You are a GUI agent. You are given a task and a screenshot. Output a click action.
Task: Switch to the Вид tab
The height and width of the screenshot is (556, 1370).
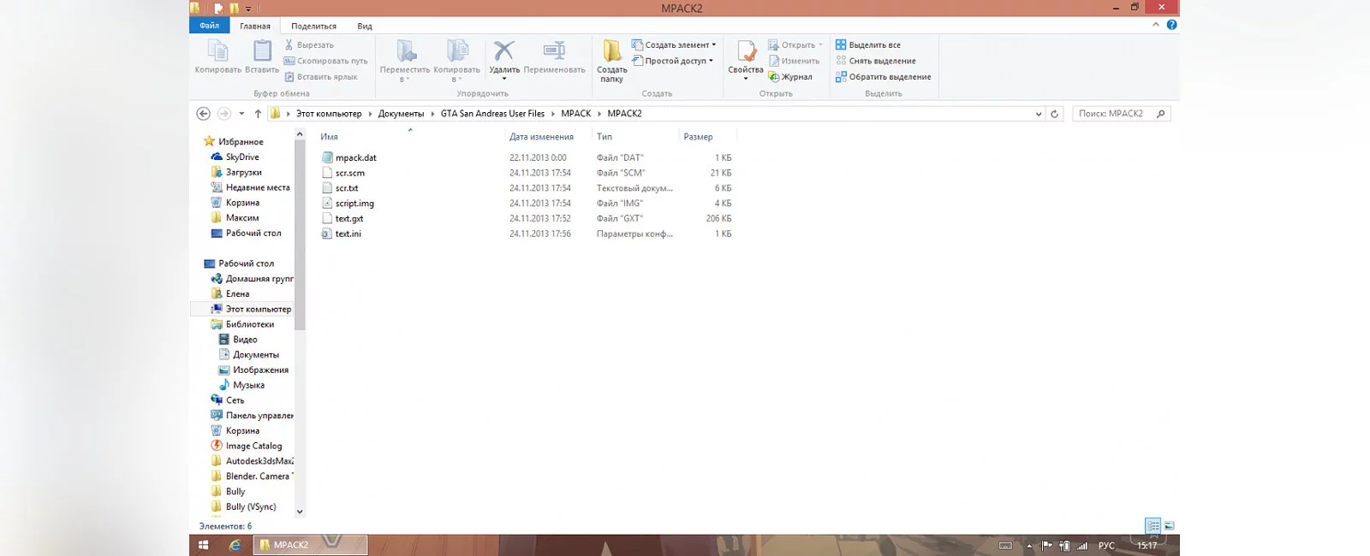click(x=365, y=26)
